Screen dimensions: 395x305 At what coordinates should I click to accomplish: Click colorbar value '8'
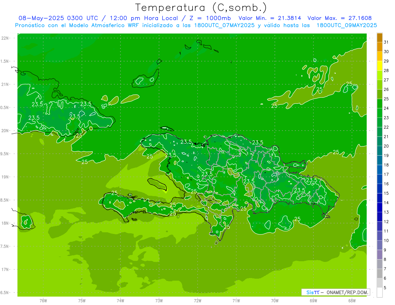[x=385, y=260]
